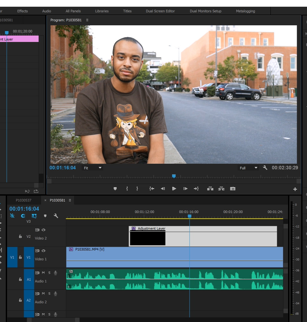Toggle A2 track targeting

coord(29,300)
